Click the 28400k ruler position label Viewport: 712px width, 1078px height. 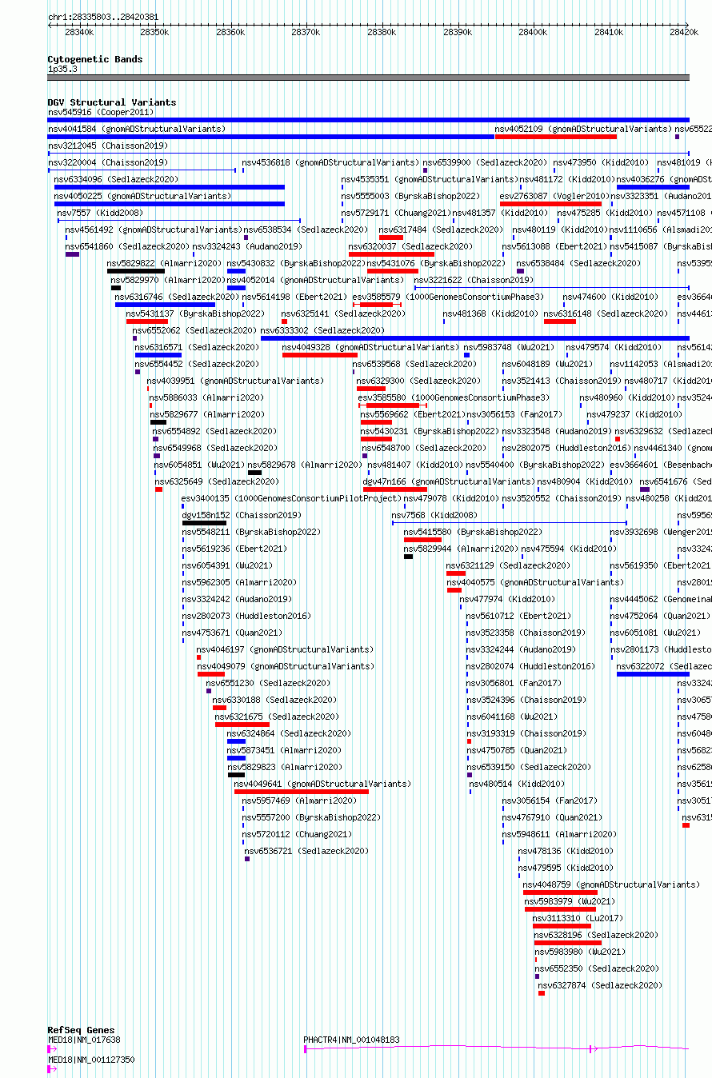pyautogui.click(x=533, y=33)
